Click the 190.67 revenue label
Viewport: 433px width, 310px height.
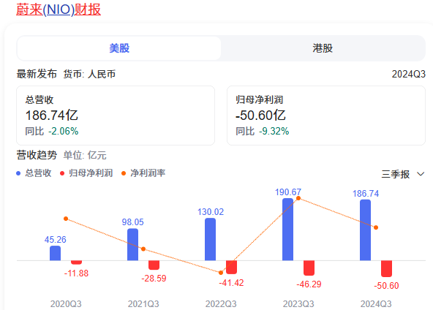[x=288, y=192]
